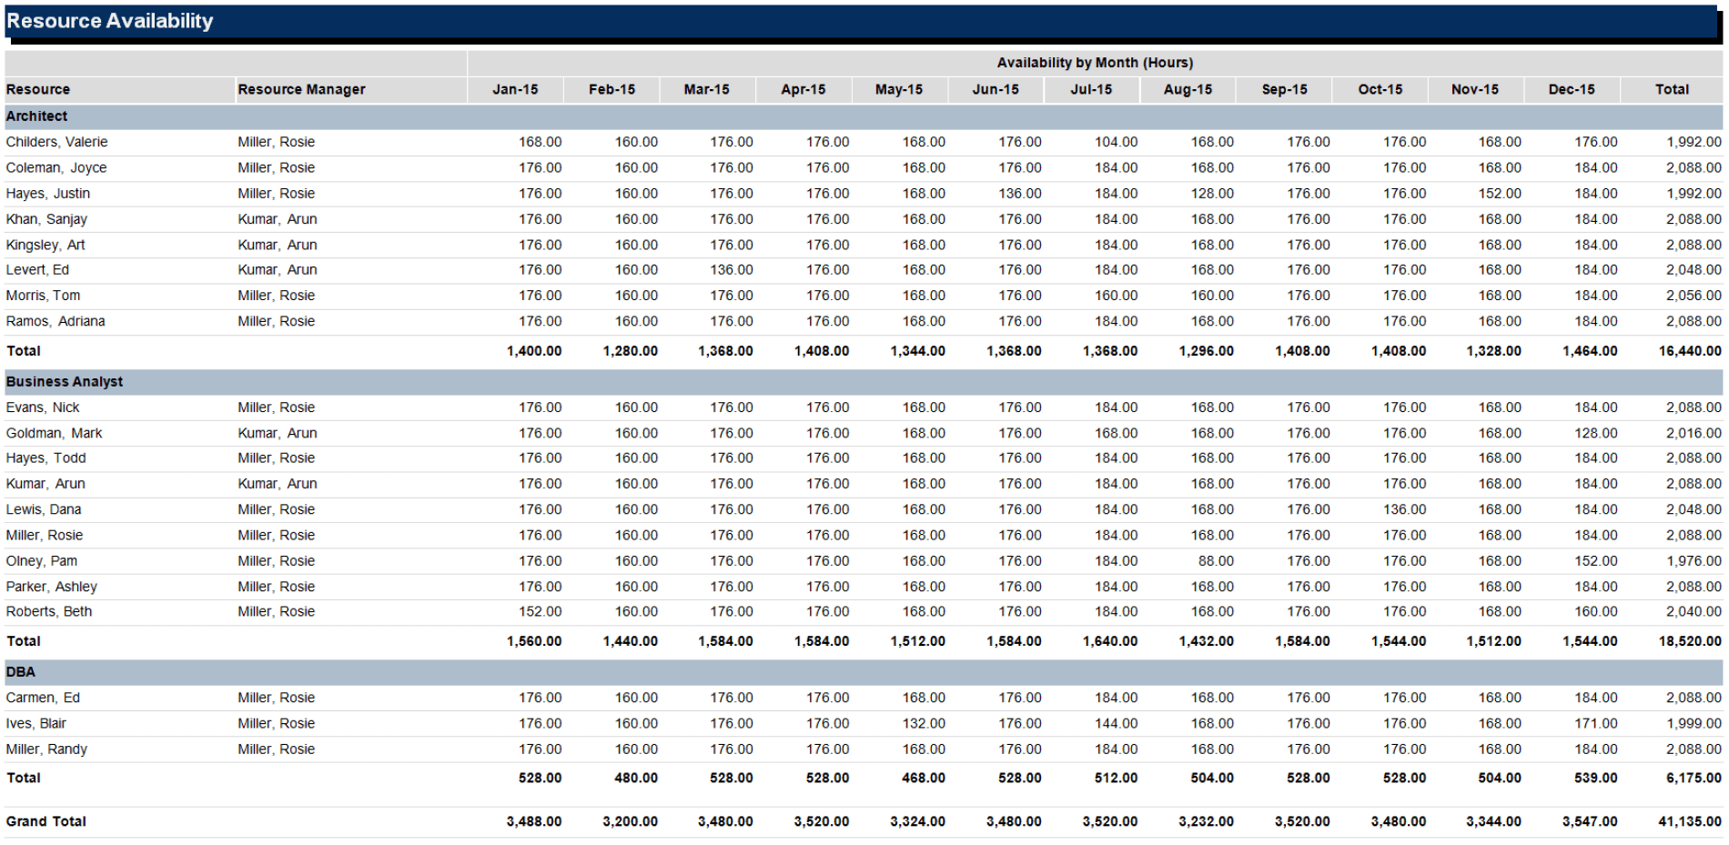
Task: Select the Ramos, Adriana resource name
Action: 56,321
